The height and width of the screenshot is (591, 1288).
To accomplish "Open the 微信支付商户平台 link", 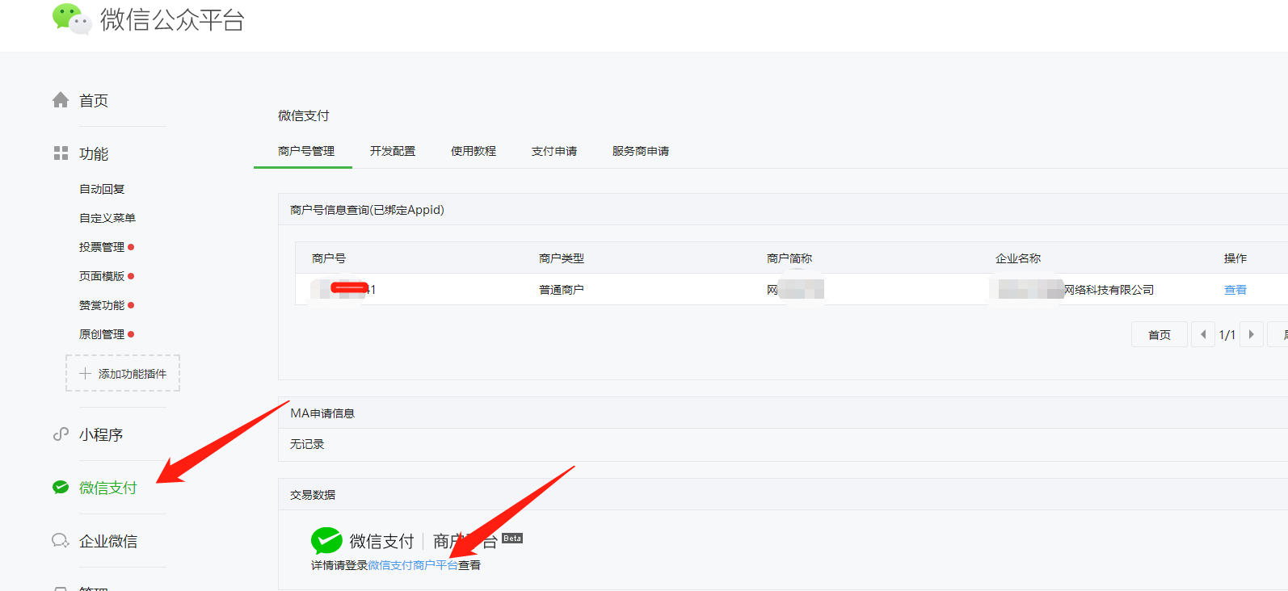I will 413,565.
